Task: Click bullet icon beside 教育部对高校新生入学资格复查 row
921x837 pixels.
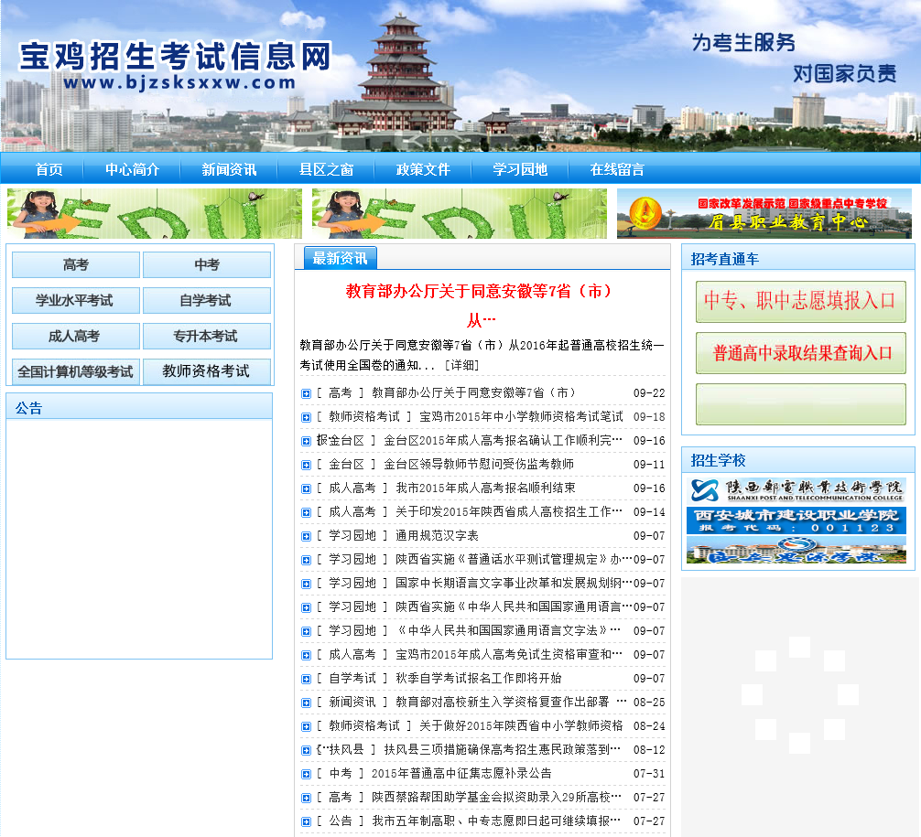Action: click(306, 703)
